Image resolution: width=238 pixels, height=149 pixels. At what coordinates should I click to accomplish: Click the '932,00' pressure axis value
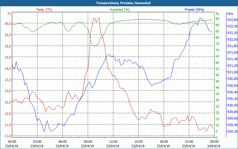(x=232, y=39)
